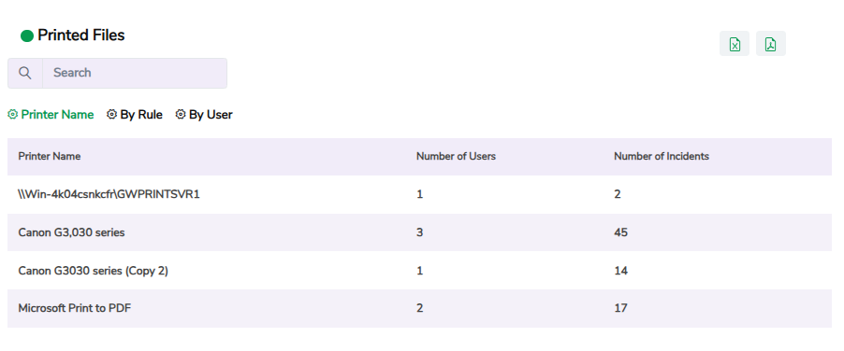Sort by Number of Users column
844x351 pixels.
456,156
